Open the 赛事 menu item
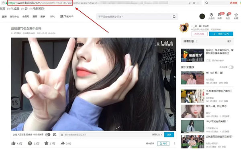Viewport: 241px width, 150px height. pos(43,17)
